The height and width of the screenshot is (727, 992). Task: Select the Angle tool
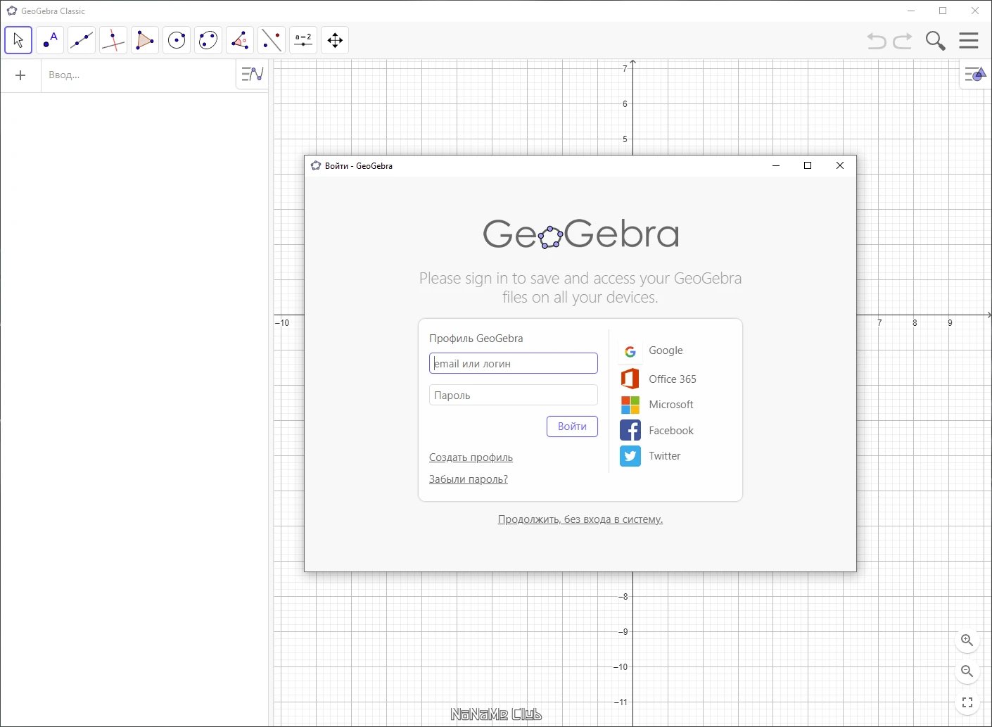tap(240, 40)
